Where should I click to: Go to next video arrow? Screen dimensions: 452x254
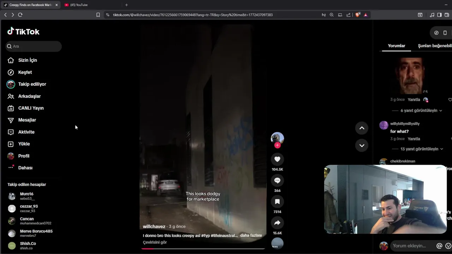362,145
